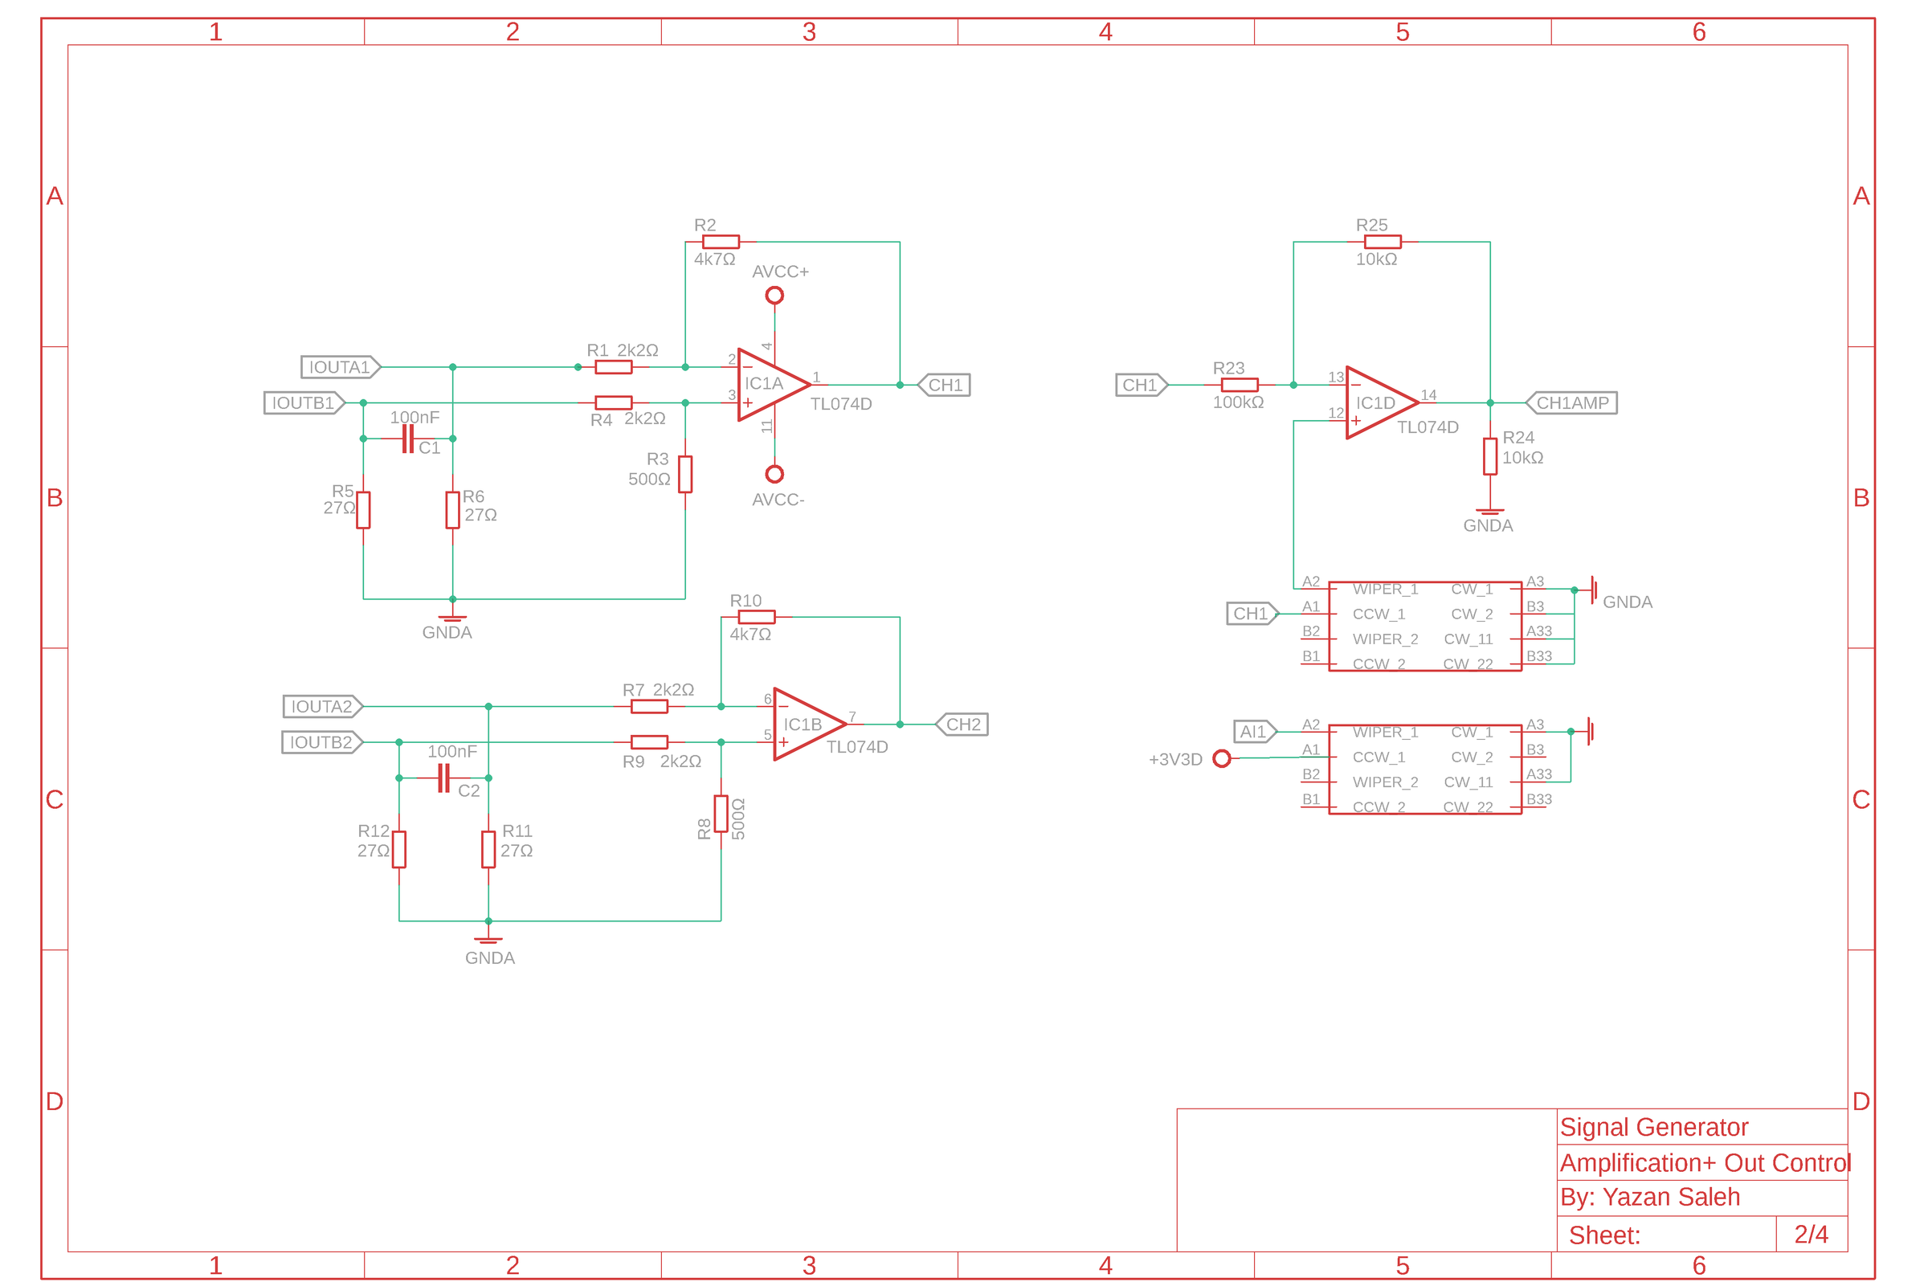Select the R25 10kΩ resistor

point(1384,241)
